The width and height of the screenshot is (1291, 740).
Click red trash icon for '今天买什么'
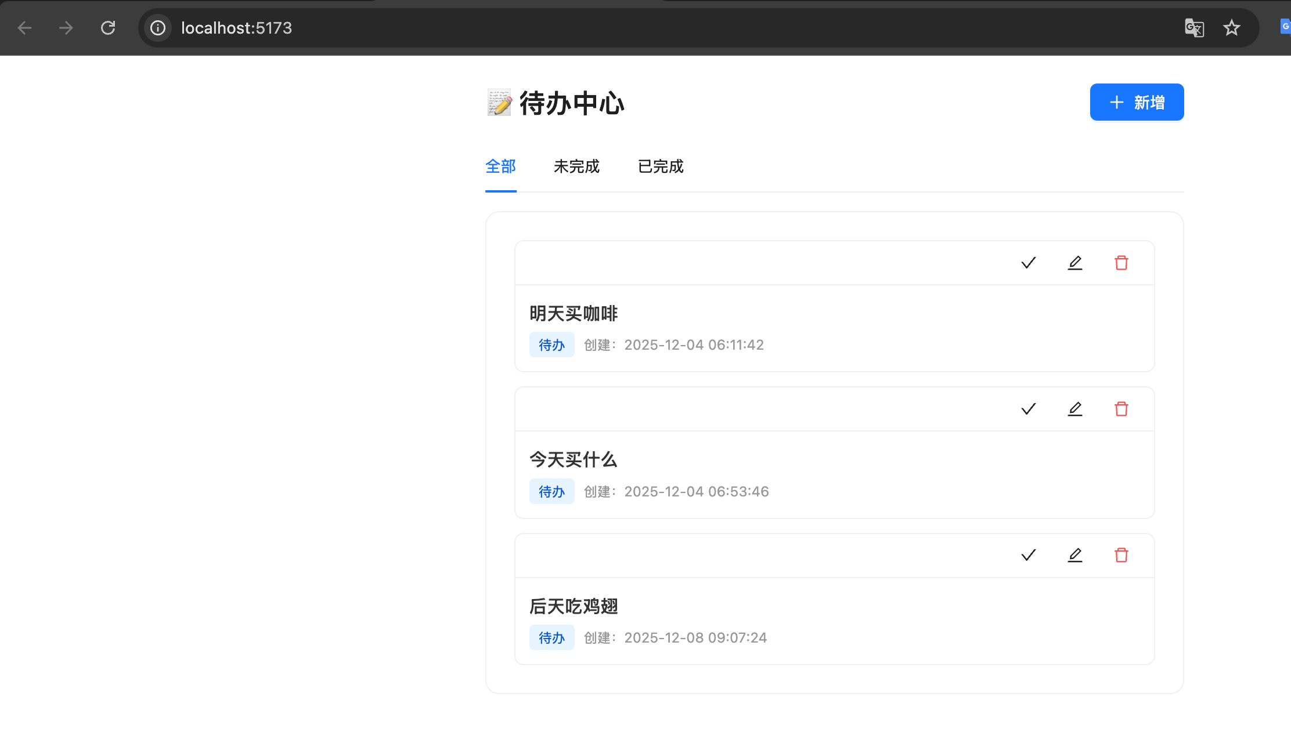click(x=1121, y=409)
